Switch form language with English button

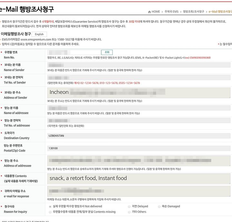39,34
